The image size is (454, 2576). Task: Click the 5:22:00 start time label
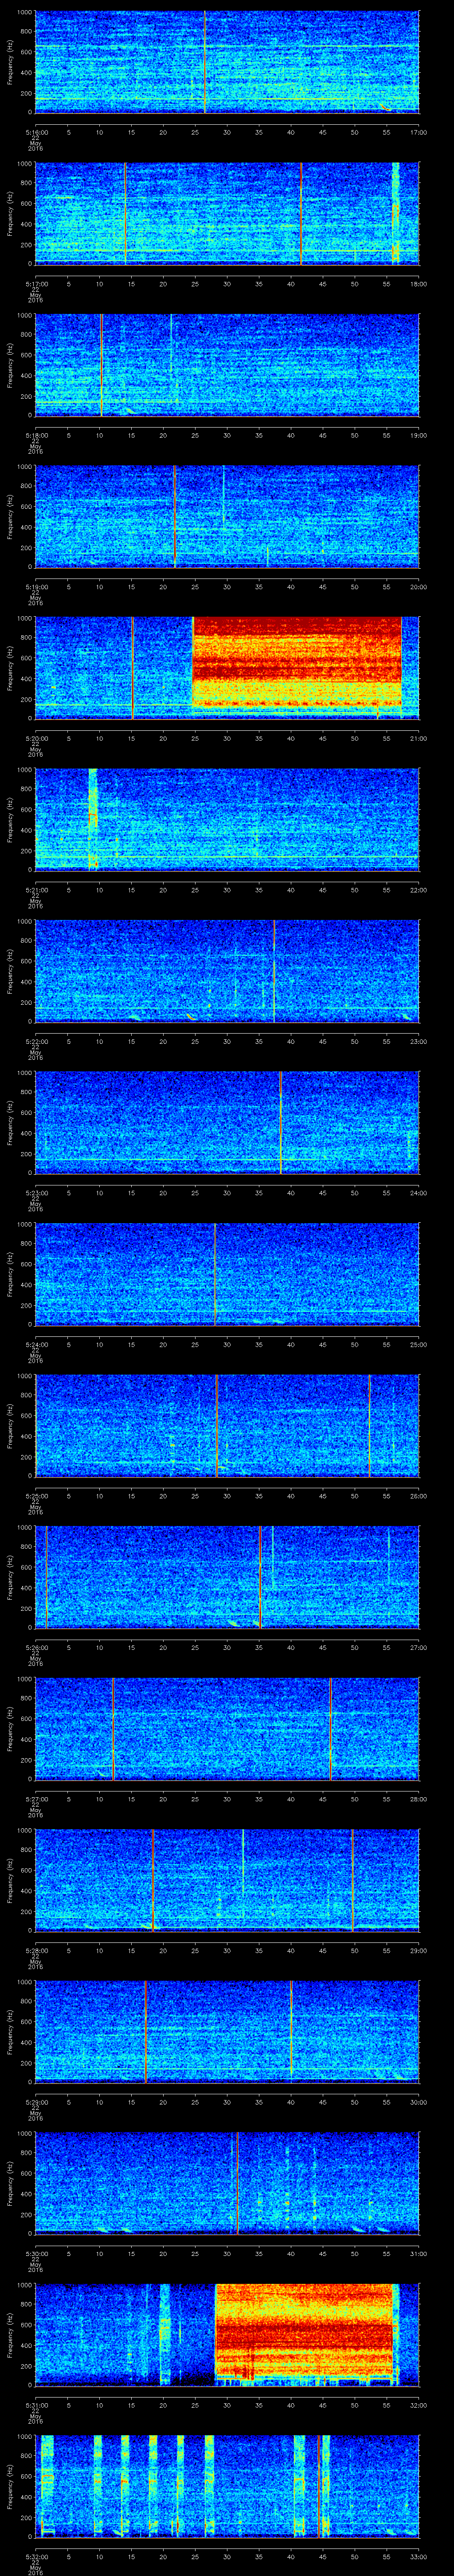[36, 1041]
